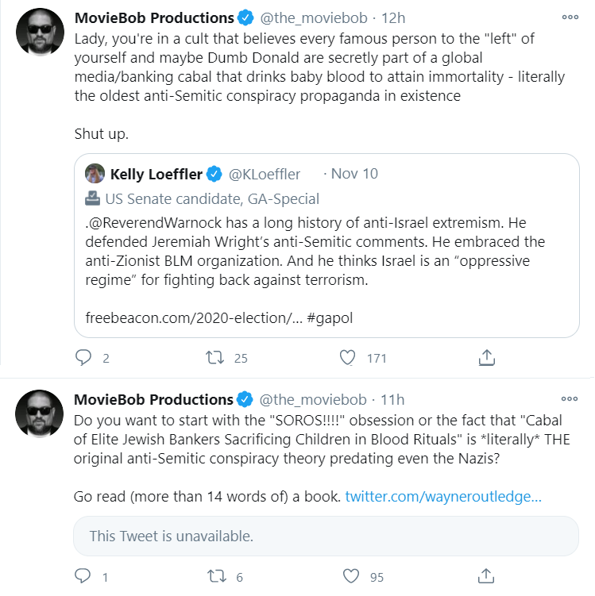Image resolution: width=595 pixels, height=596 pixels.
Task: Open the Nov 10 date of quoted tweet
Action: point(354,174)
